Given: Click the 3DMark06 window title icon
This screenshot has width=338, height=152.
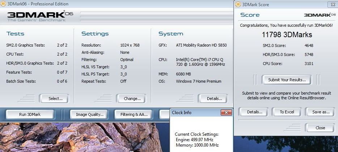Looking at the screenshot, I should coord(3,4).
